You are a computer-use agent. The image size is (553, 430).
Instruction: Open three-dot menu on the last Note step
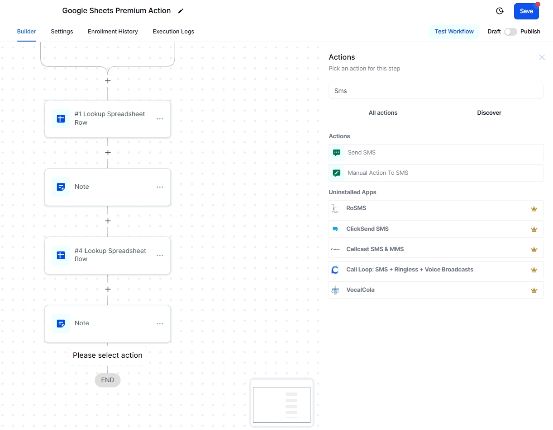click(160, 323)
